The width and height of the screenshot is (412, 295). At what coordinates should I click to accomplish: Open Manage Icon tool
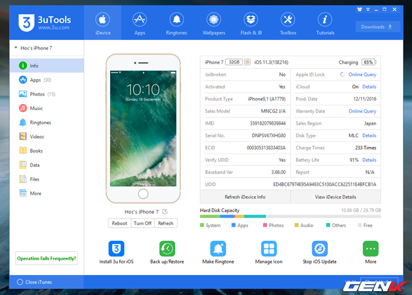click(269, 248)
